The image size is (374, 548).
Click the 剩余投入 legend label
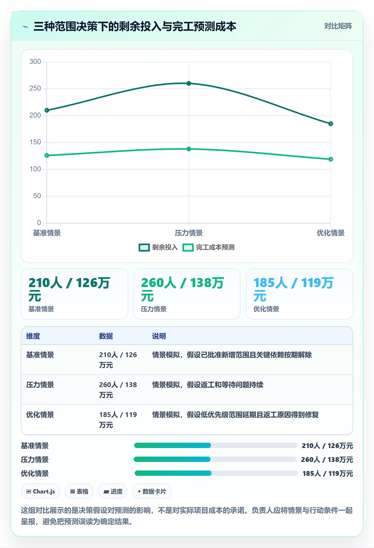(165, 248)
